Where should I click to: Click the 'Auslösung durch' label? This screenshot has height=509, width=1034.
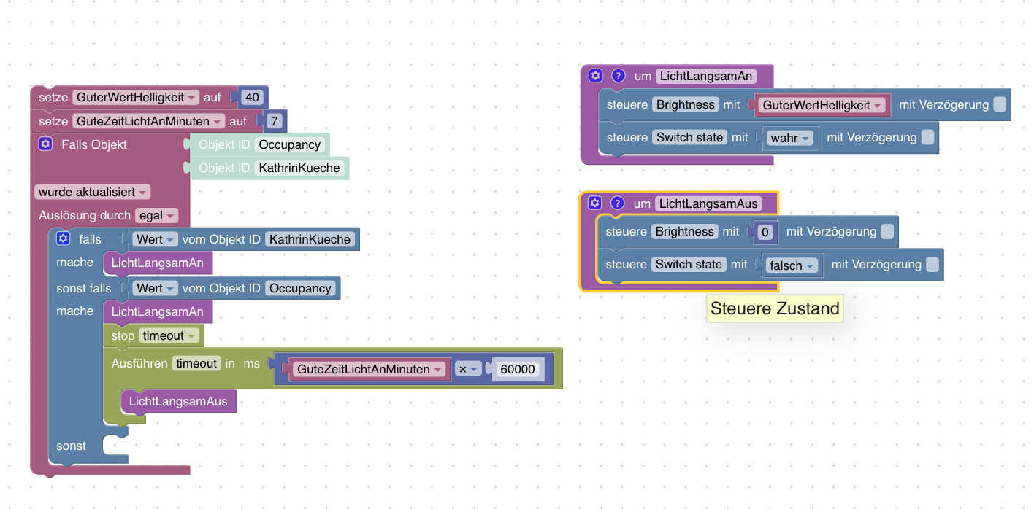click(x=85, y=216)
